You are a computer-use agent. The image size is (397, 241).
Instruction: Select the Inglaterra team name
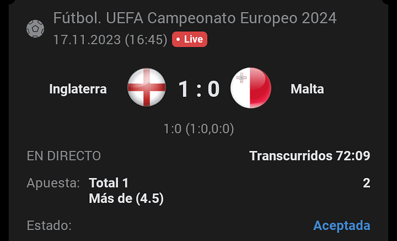(78, 89)
